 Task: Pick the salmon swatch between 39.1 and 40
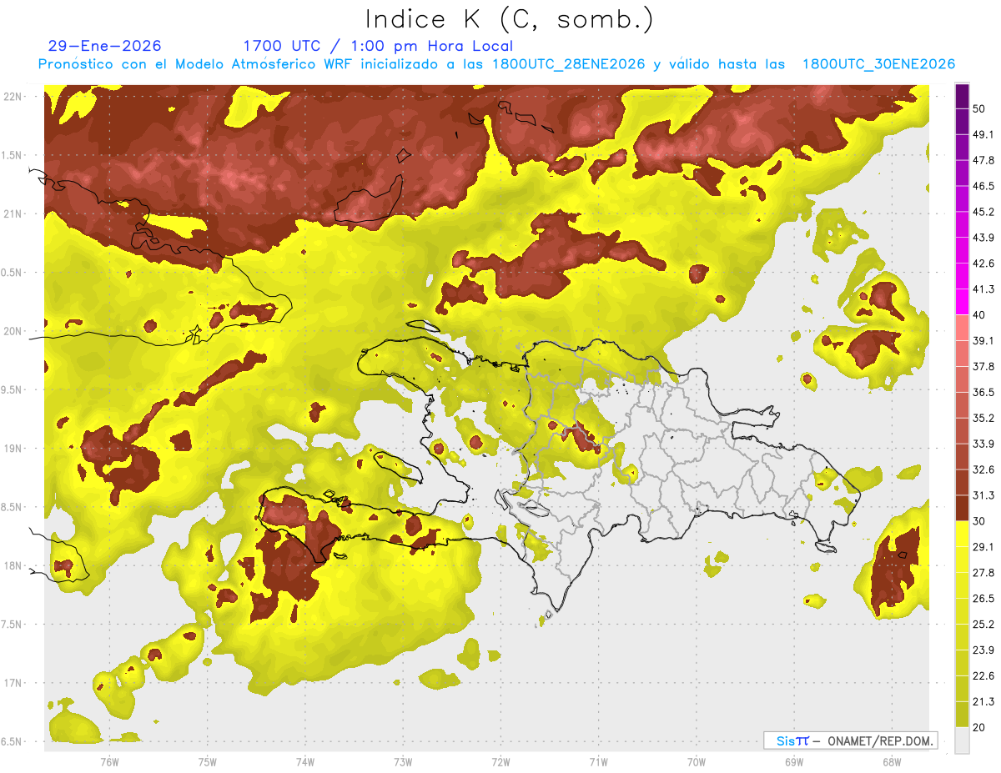coord(962,328)
